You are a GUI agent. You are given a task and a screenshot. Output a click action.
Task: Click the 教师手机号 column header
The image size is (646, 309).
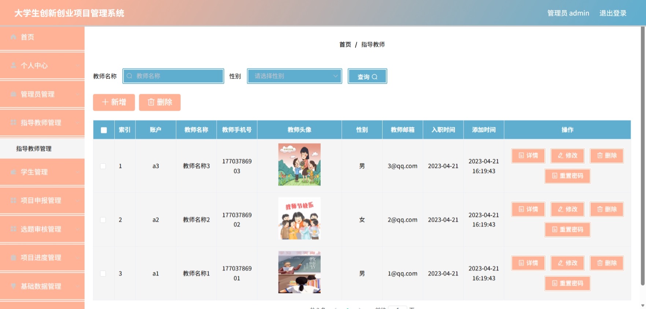pos(237,130)
